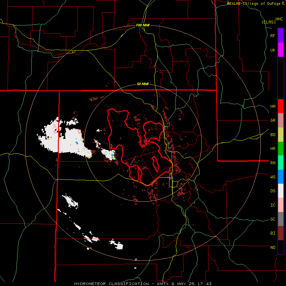Select the IC light pink legend swatch
This screenshot has height=286, width=286.
tap(281, 205)
